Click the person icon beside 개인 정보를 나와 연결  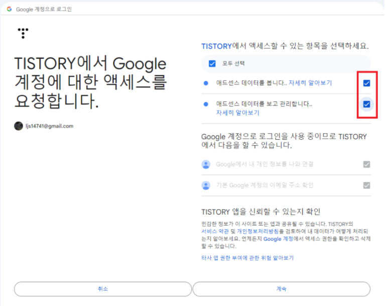coord(206,164)
